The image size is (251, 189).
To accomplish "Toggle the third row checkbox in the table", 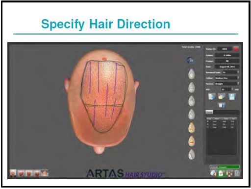I will [208, 127].
